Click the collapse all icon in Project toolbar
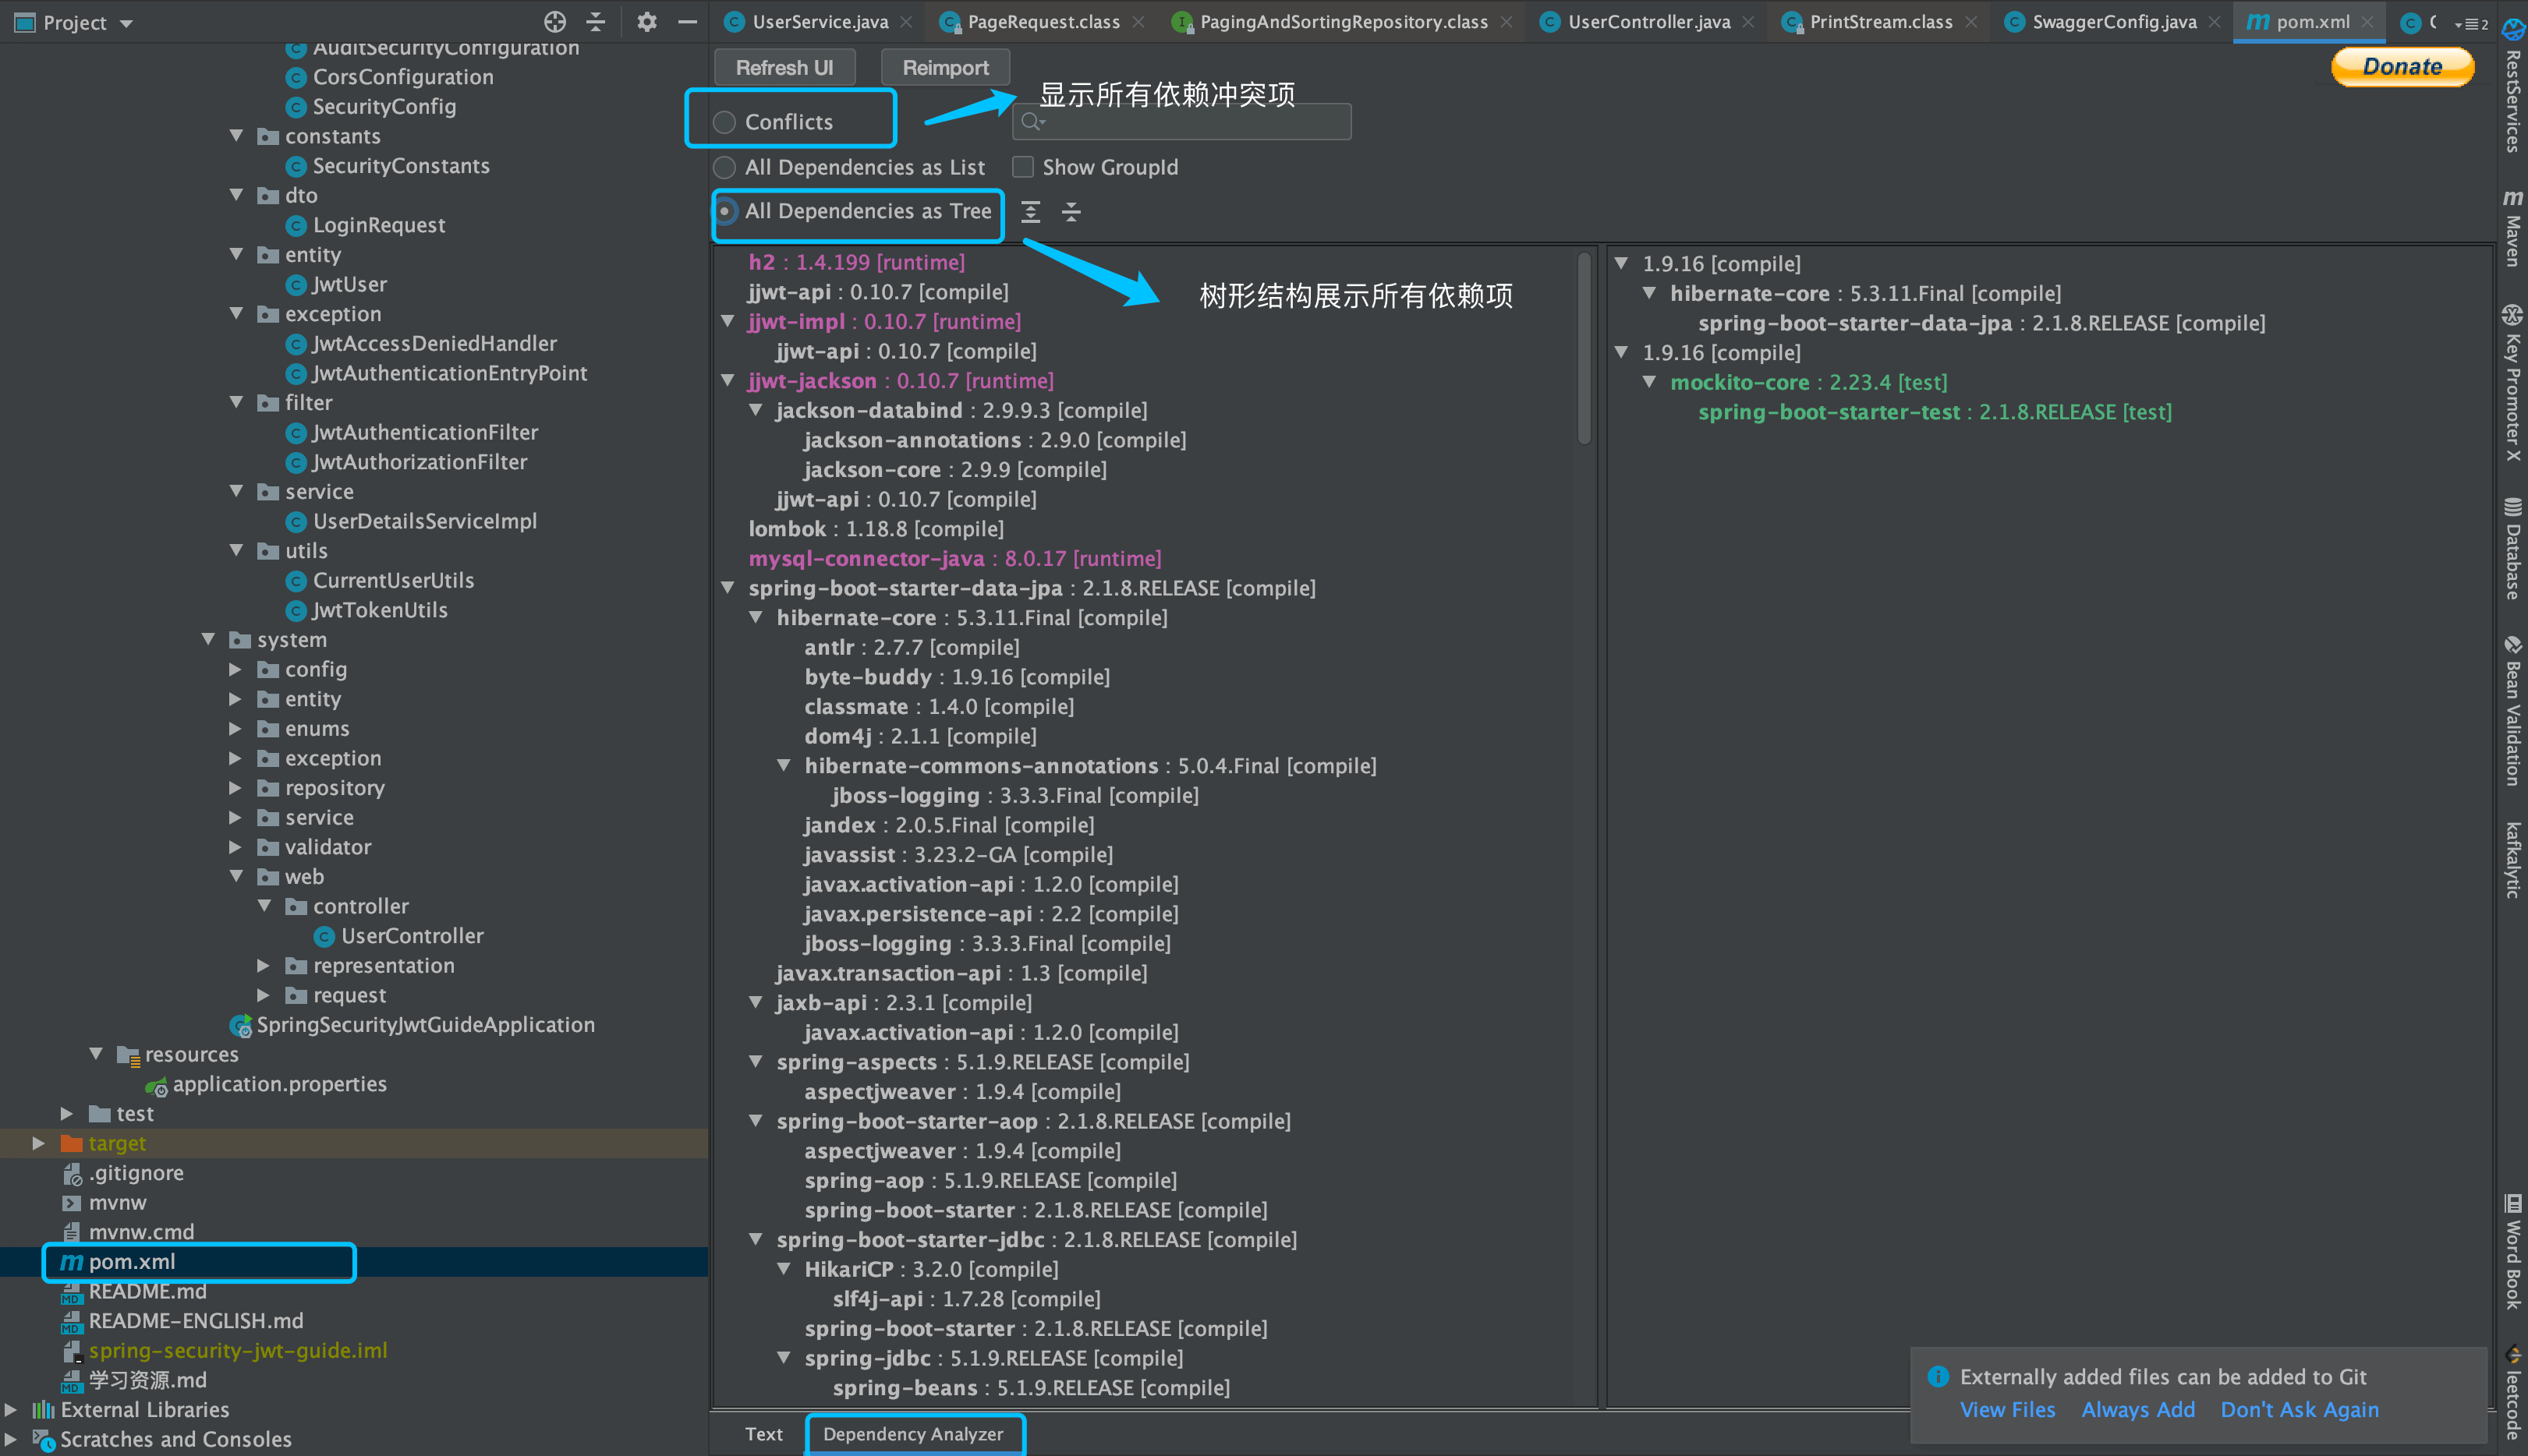 tap(597, 22)
